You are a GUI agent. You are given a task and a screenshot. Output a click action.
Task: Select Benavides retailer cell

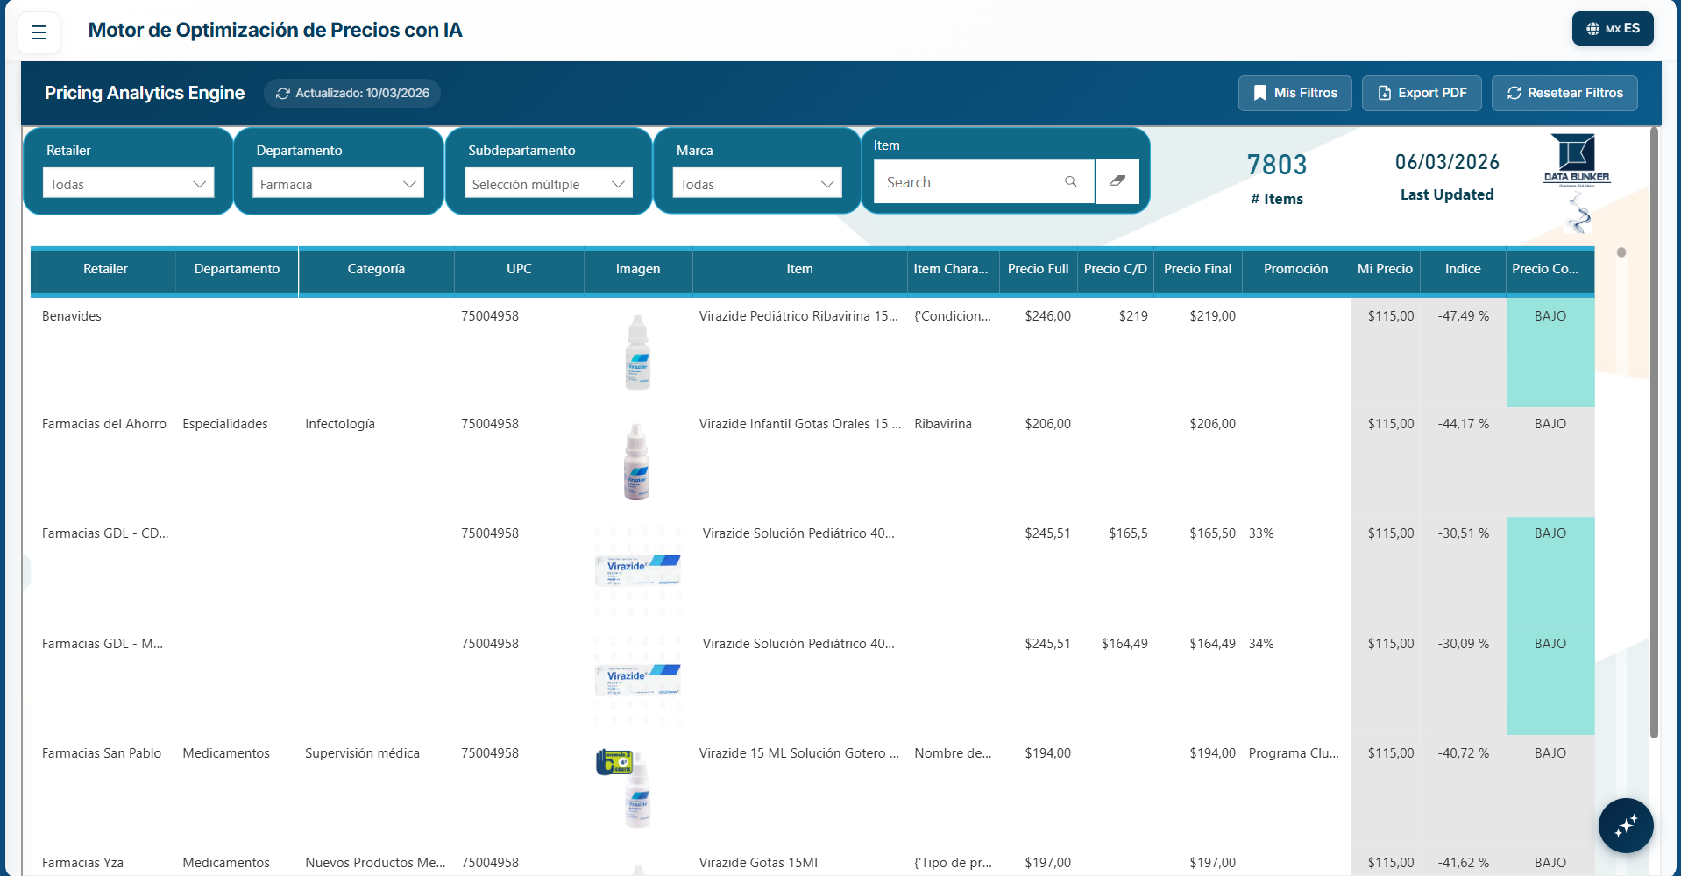point(72,316)
